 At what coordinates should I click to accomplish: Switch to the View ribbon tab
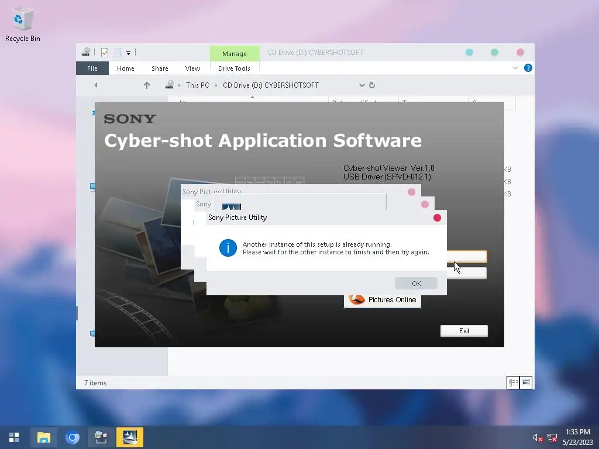pyautogui.click(x=192, y=68)
